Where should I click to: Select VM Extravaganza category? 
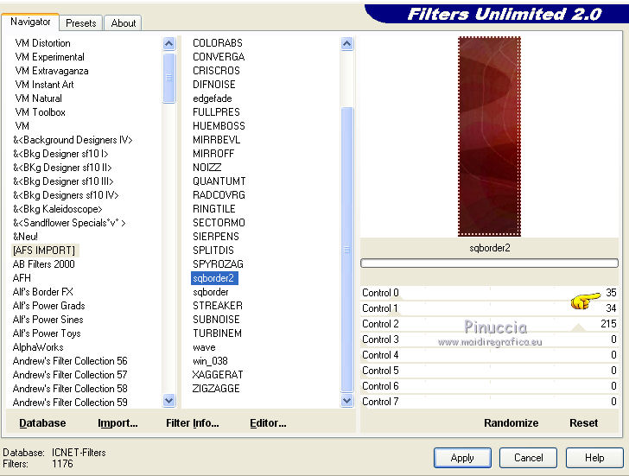point(52,71)
